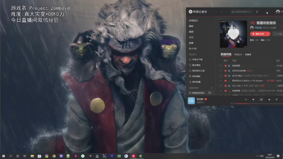Open the artist BAAD on track 04
The height and width of the screenshot is (159, 283).
pyautogui.click(x=279, y=81)
